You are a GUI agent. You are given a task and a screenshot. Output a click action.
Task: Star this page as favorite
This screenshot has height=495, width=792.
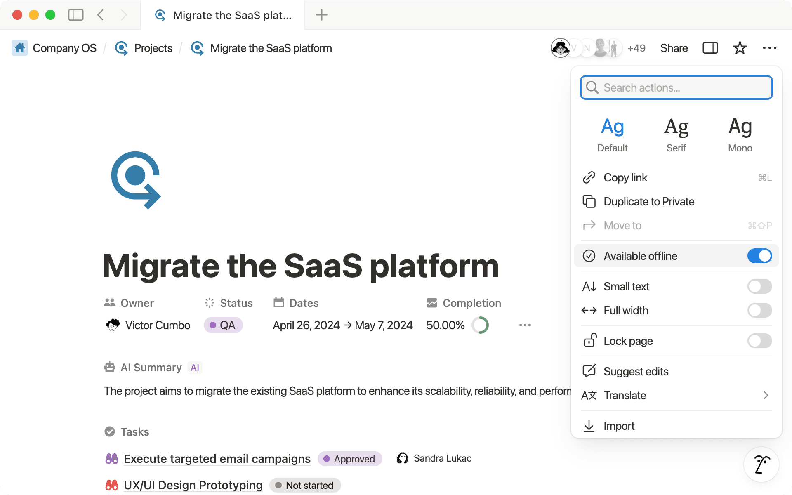click(740, 48)
